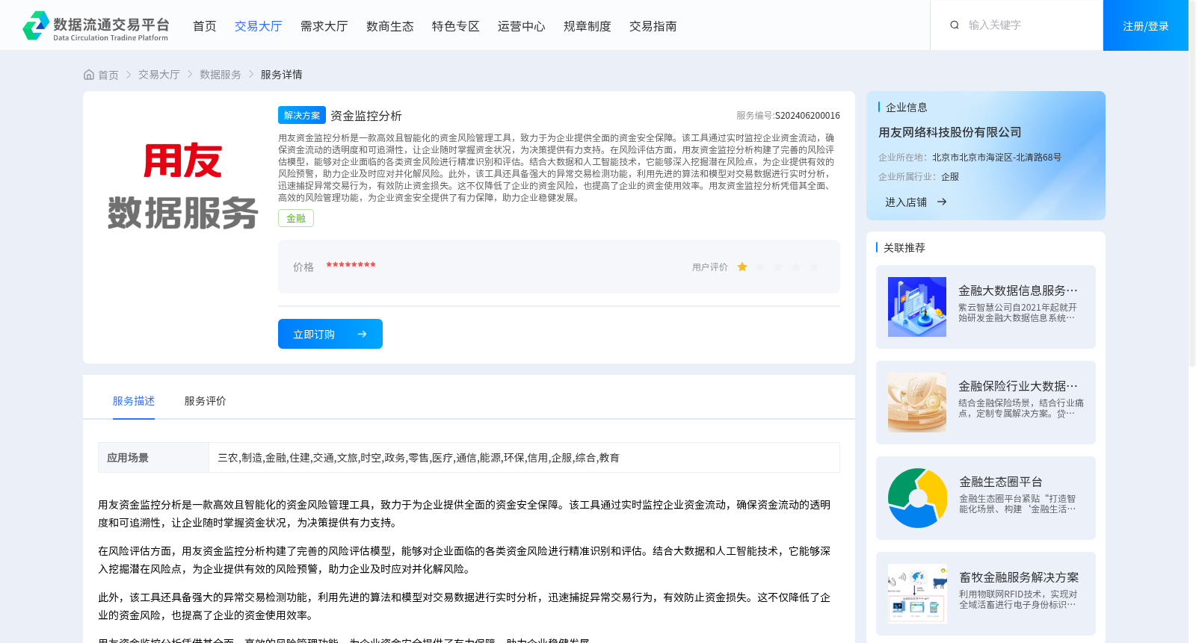The height and width of the screenshot is (643, 1196).
Task: Click the masked price ********* value
Action: coord(351,266)
